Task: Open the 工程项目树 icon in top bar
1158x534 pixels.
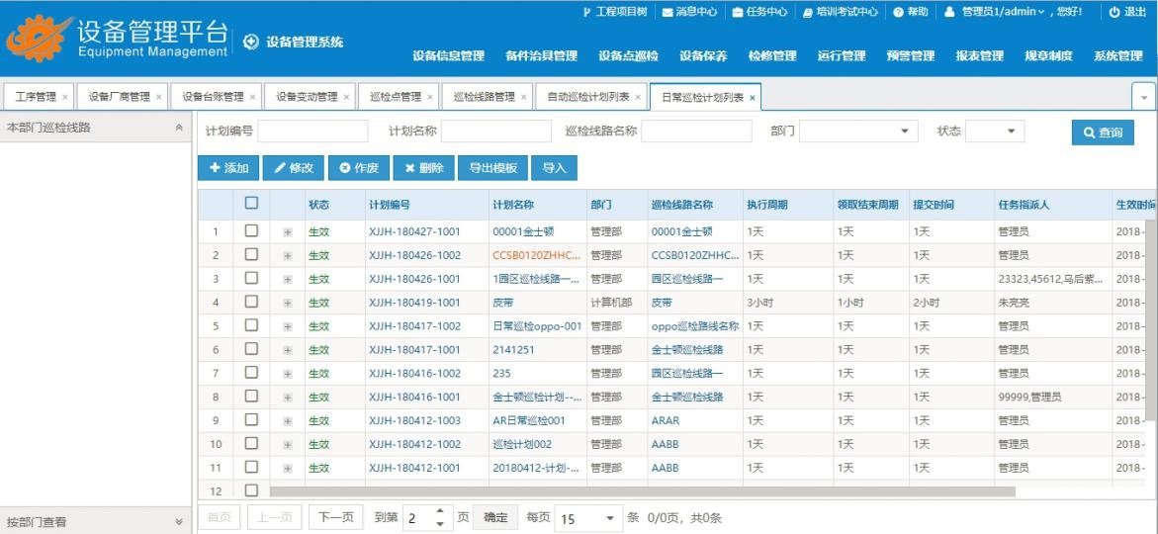Action: tap(586, 12)
